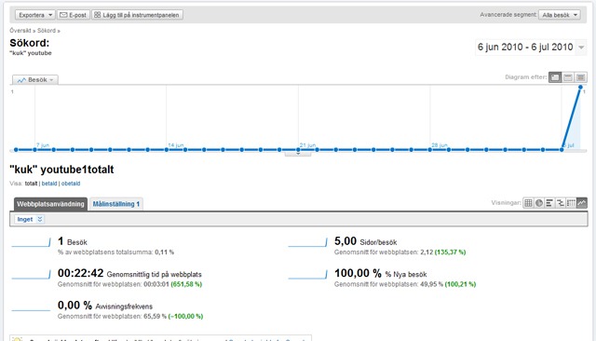596x341 pixels.
Task: Click the 5,00 Sidor/besök value
Action: click(345, 241)
